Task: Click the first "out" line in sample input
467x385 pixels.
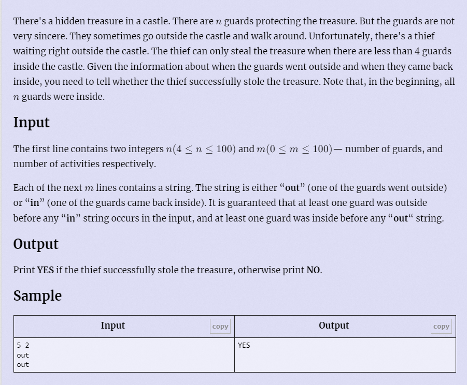Action: pos(23,356)
